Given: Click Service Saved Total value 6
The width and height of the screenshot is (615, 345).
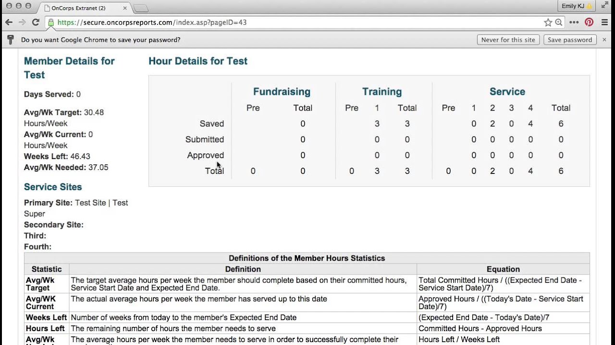Looking at the screenshot, I should tap(561, 124).
